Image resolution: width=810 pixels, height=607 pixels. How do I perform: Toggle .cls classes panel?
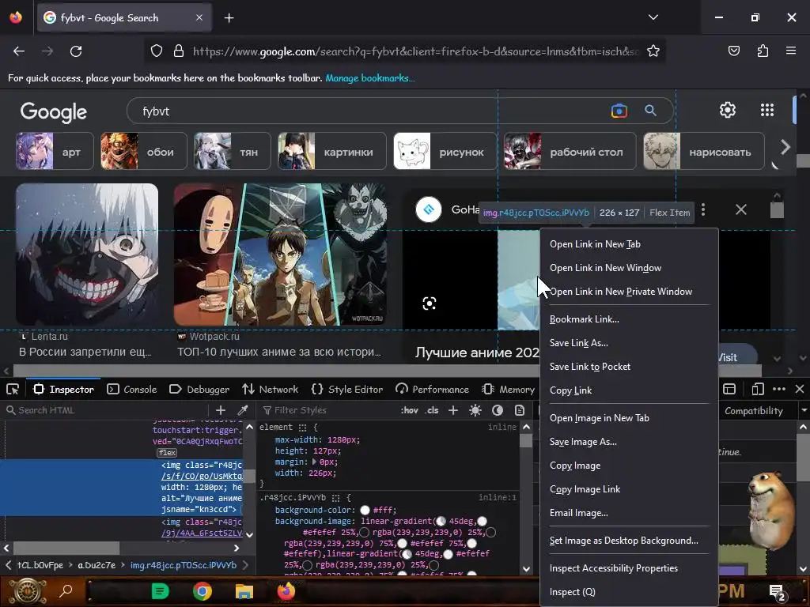[432, 410]
